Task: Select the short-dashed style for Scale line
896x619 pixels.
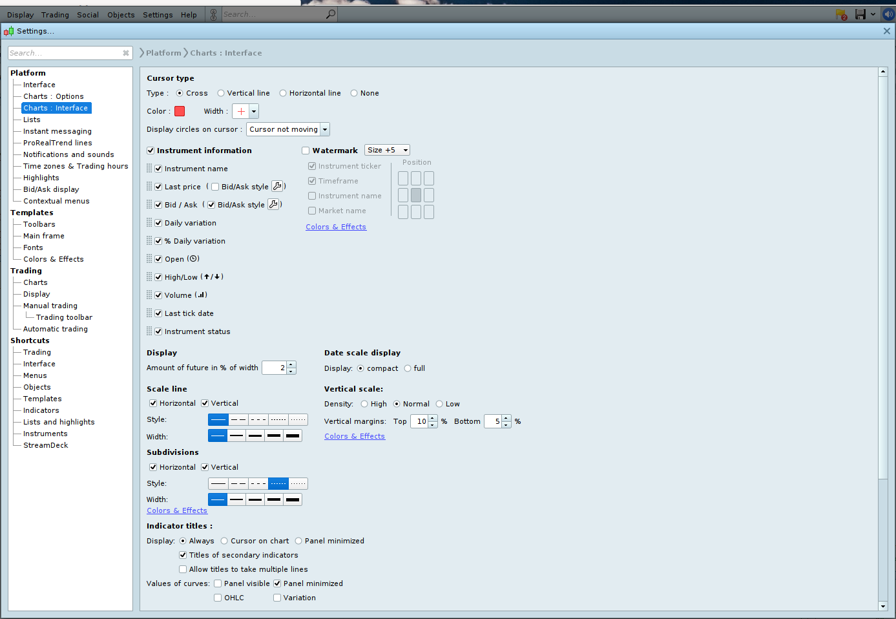Action: point(258,419)
